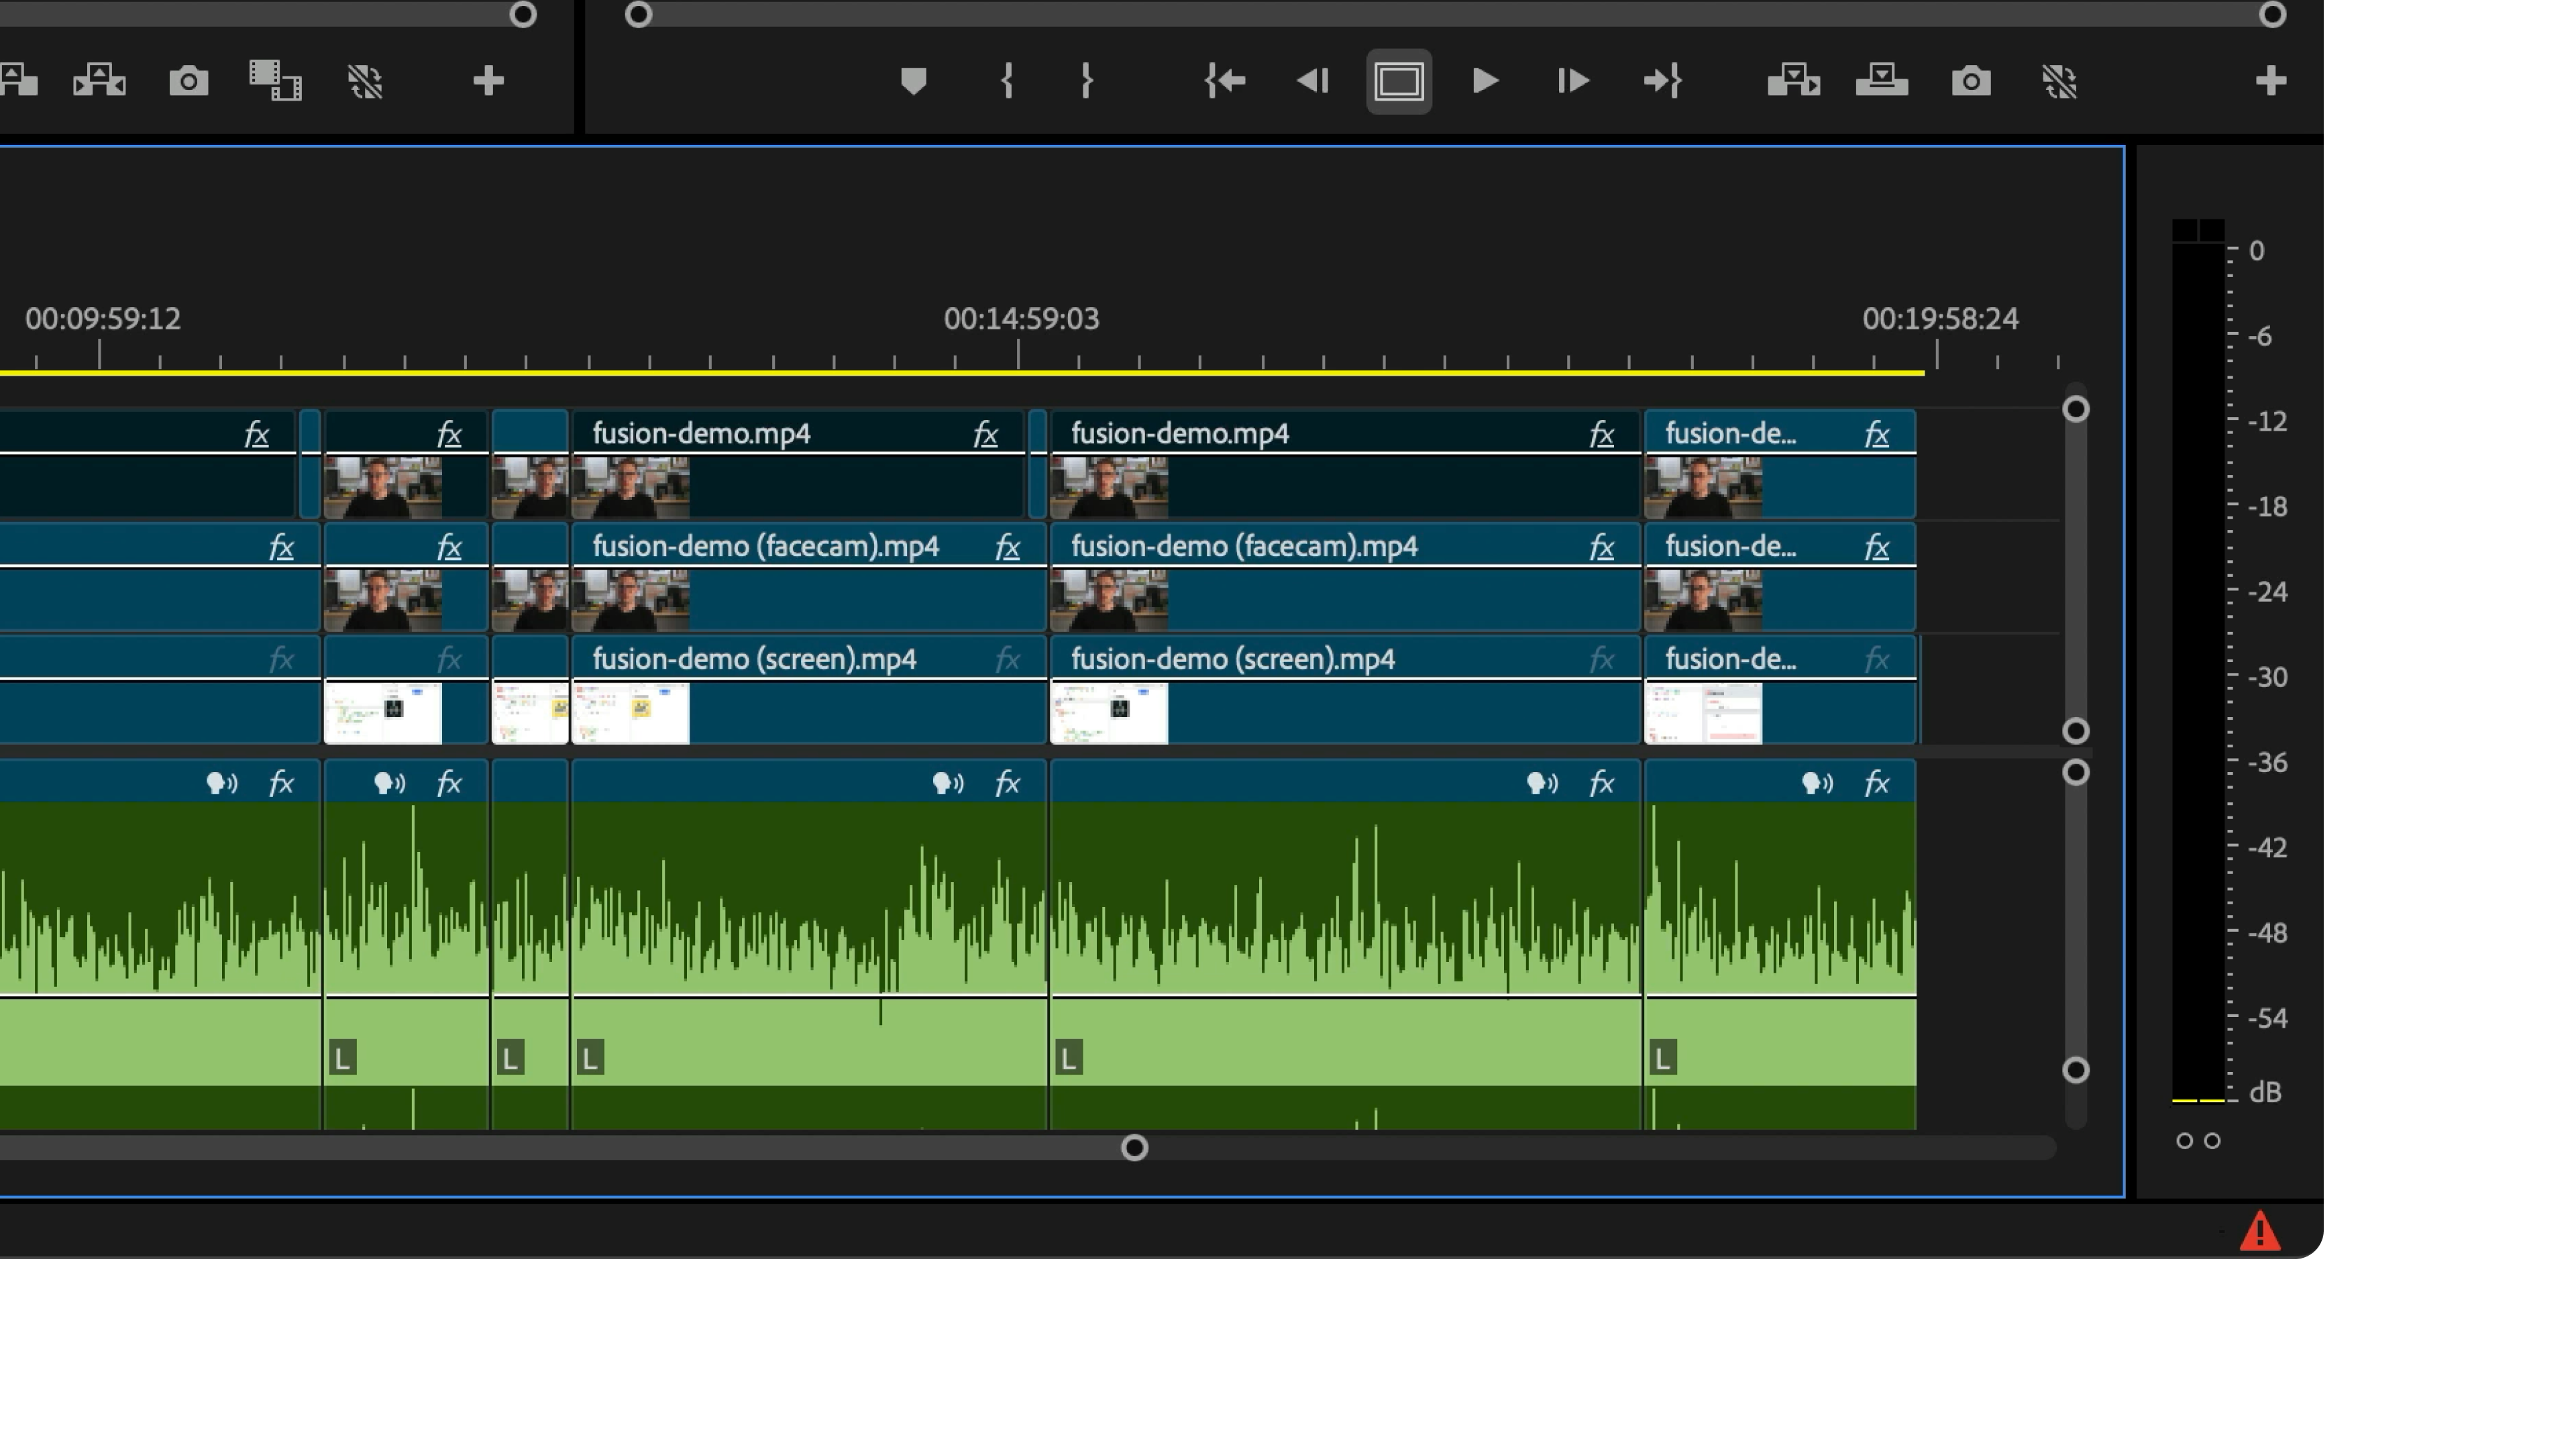Open the Button Editor with the plus icon
This screenshot has width=2576, height=1449.
point(2270,81)
